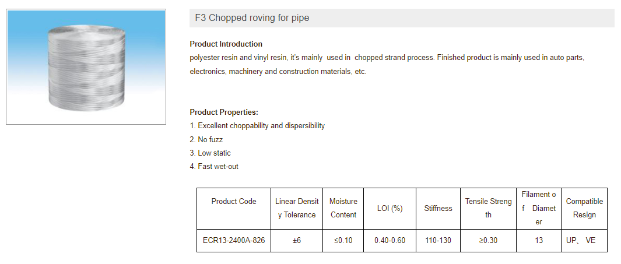
Task: Click the 110-130 stiffness value cell
Action: point(438,240)
